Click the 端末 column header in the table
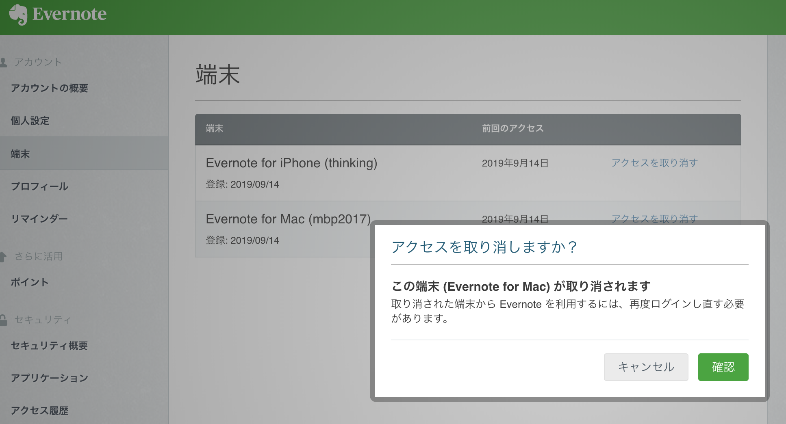Image resolution: width=786 pixels, height=424 pixels. tap(215, 128)
